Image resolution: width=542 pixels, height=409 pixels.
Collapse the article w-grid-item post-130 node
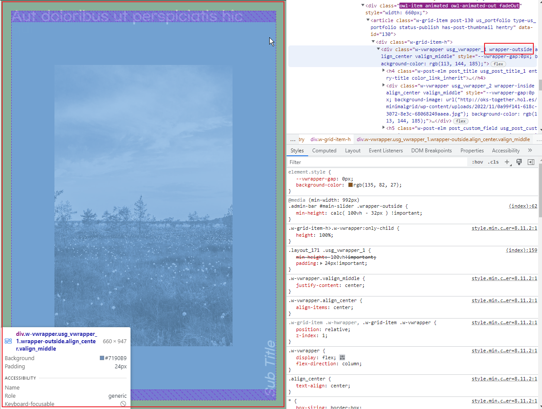point(368,20)
